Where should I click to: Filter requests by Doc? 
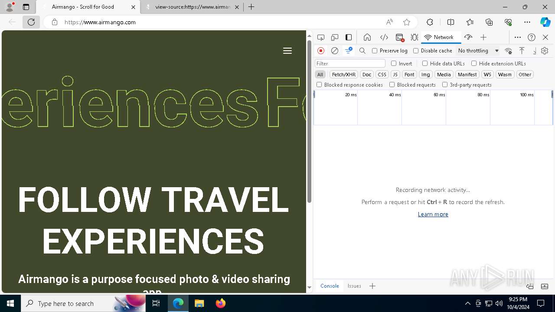[367, 75]
